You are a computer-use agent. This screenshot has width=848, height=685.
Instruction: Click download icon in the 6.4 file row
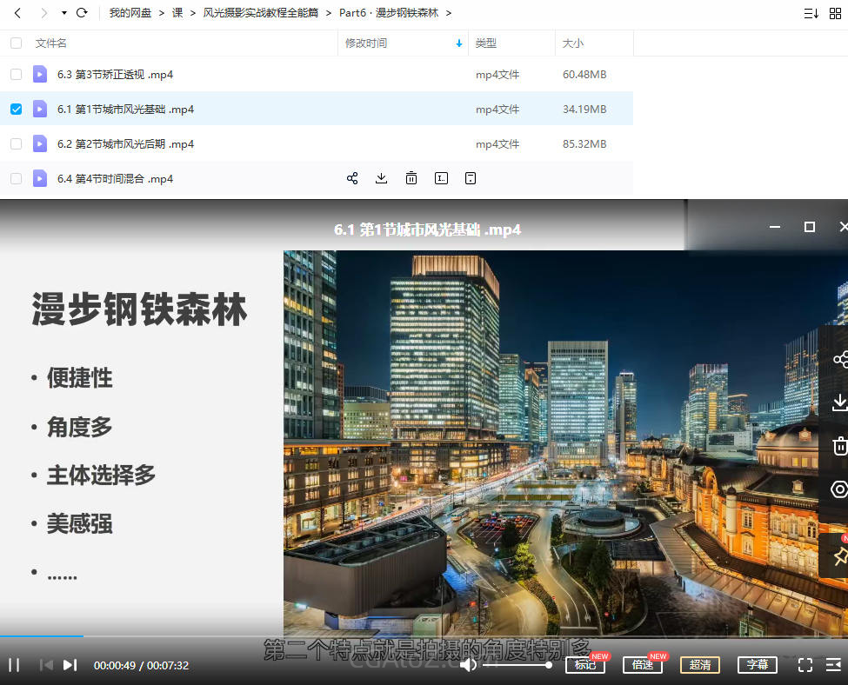381,178
